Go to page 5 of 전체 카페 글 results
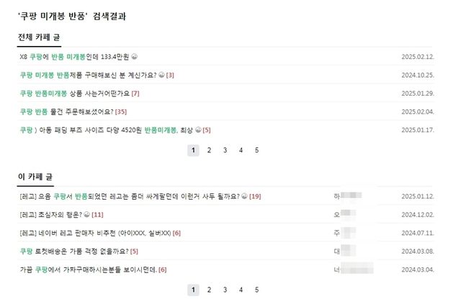 [x=256, y=150]
